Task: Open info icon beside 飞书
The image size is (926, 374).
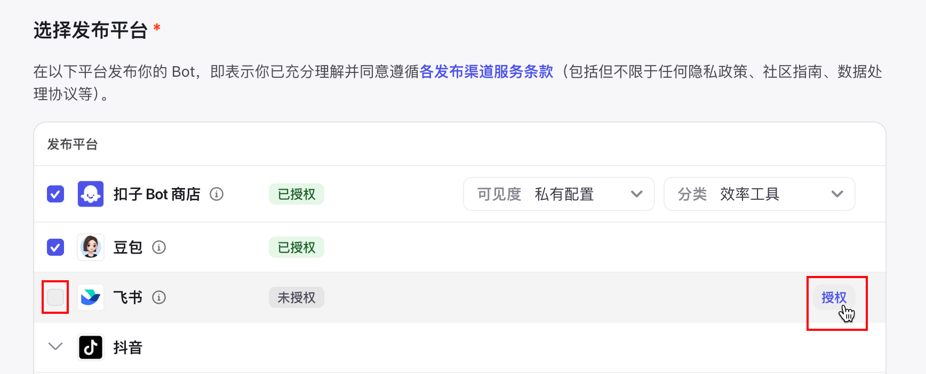Action: (159, 297)
